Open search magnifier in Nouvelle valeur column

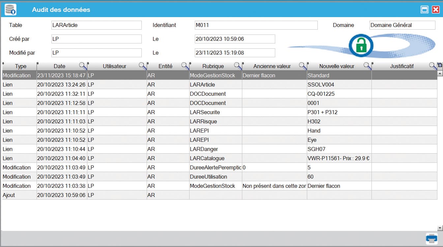(367, 66)
